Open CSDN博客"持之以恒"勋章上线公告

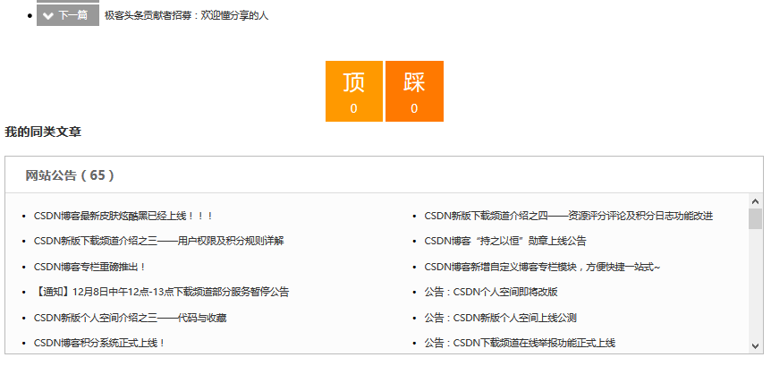point(505,241)
